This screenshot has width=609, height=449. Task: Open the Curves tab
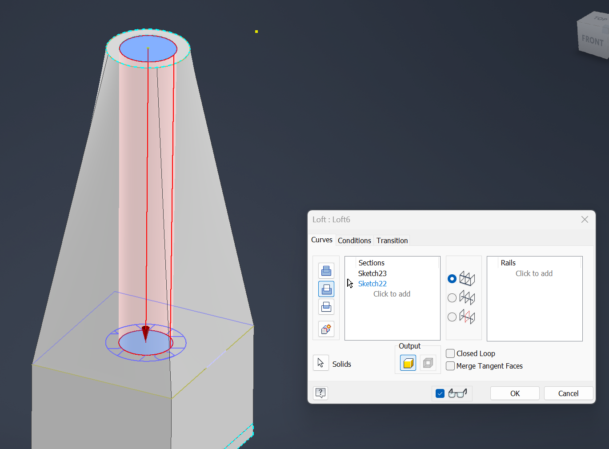(321, 240)
